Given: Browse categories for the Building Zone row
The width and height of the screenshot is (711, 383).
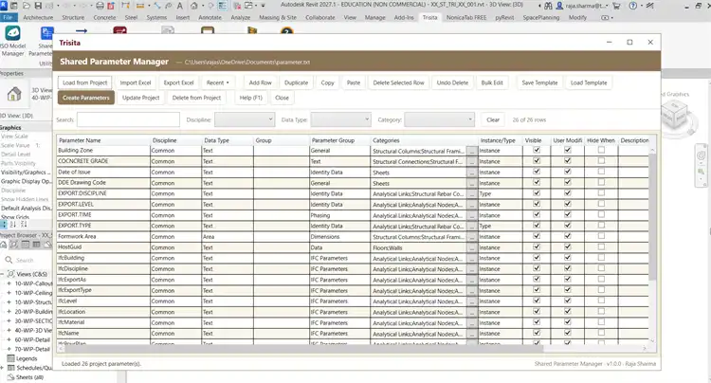Looking at the screenshot, I should click(x=472, y=151).
